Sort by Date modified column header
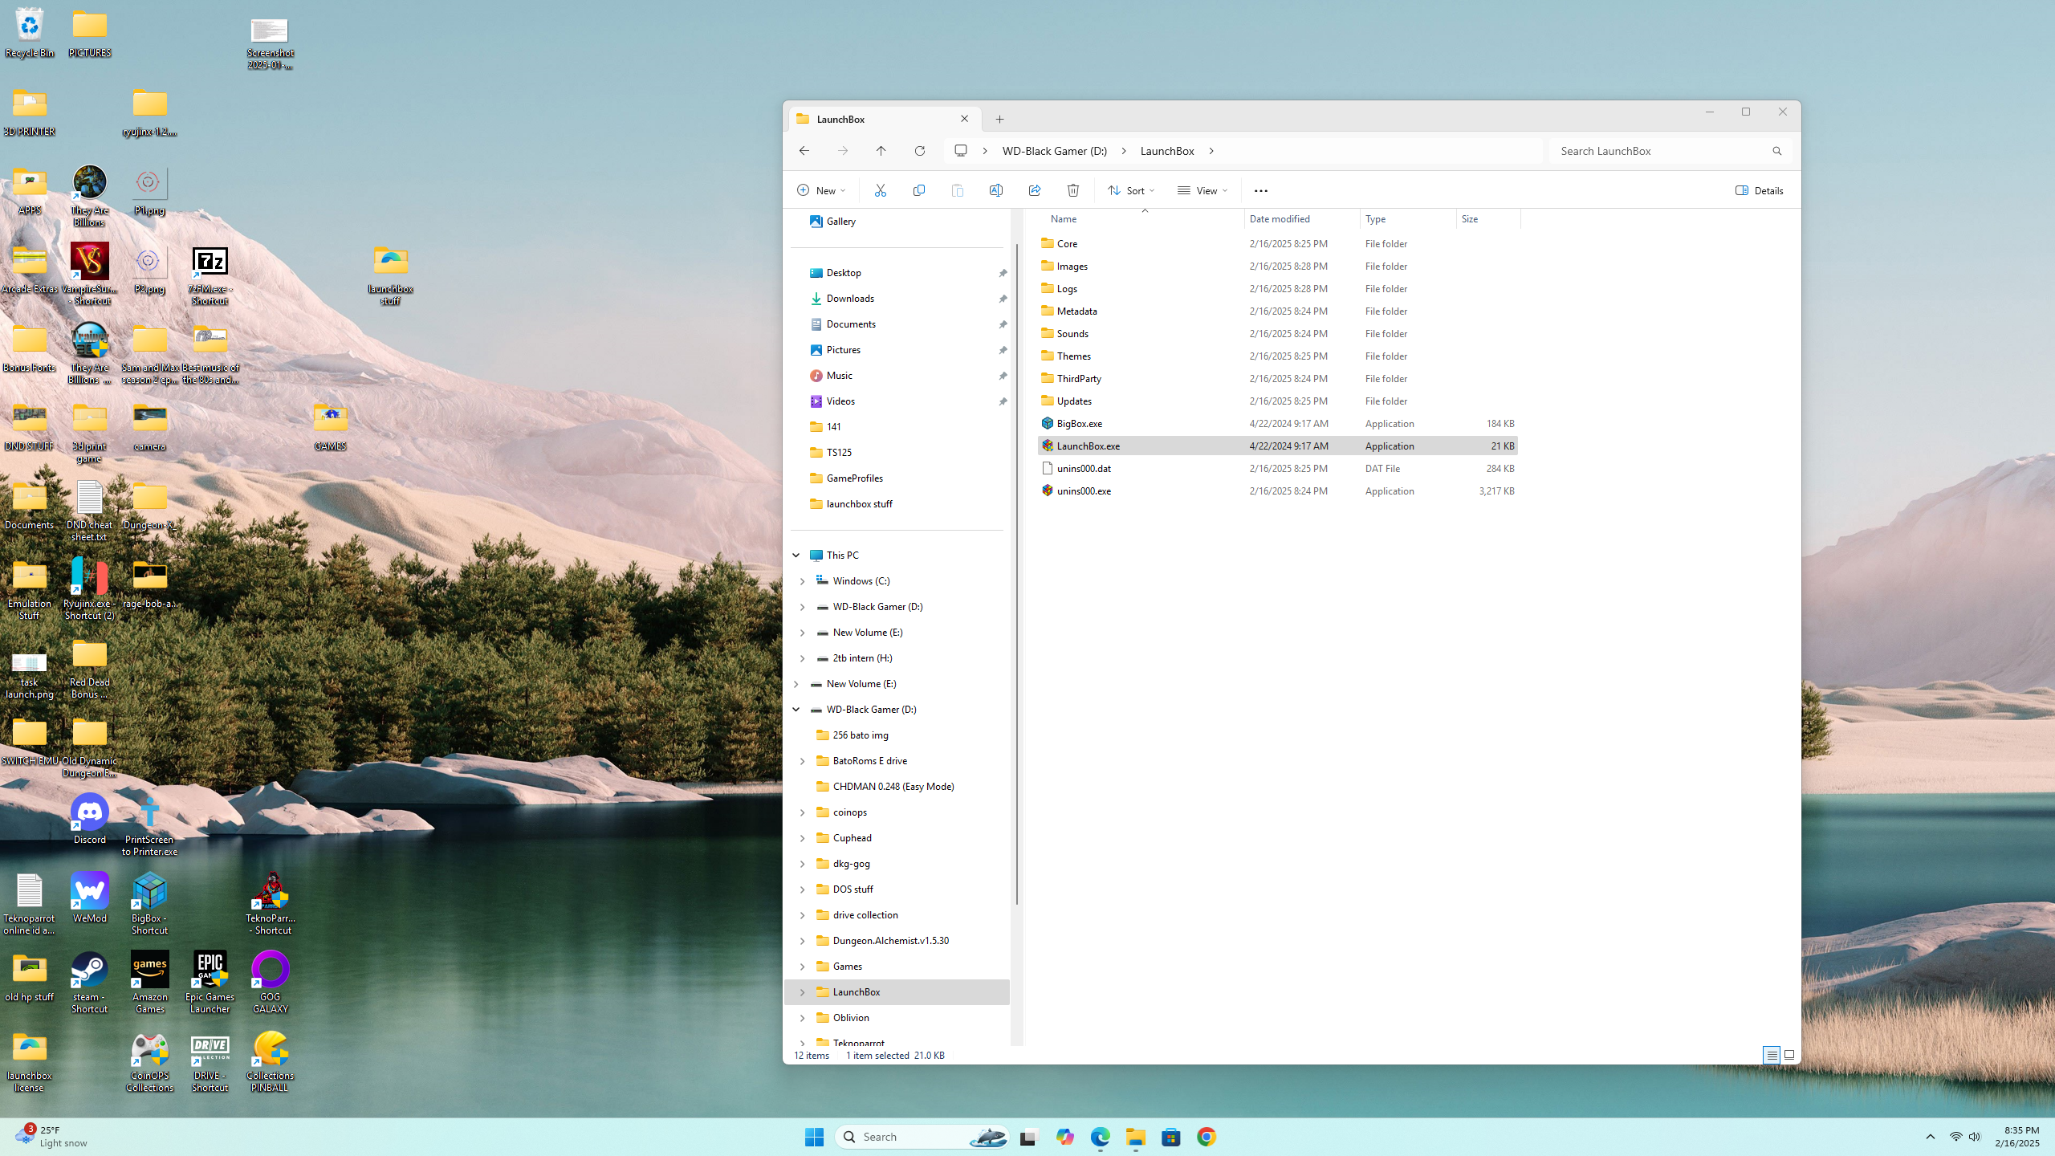2055x1156 pixels. (x=1302, y=219)
